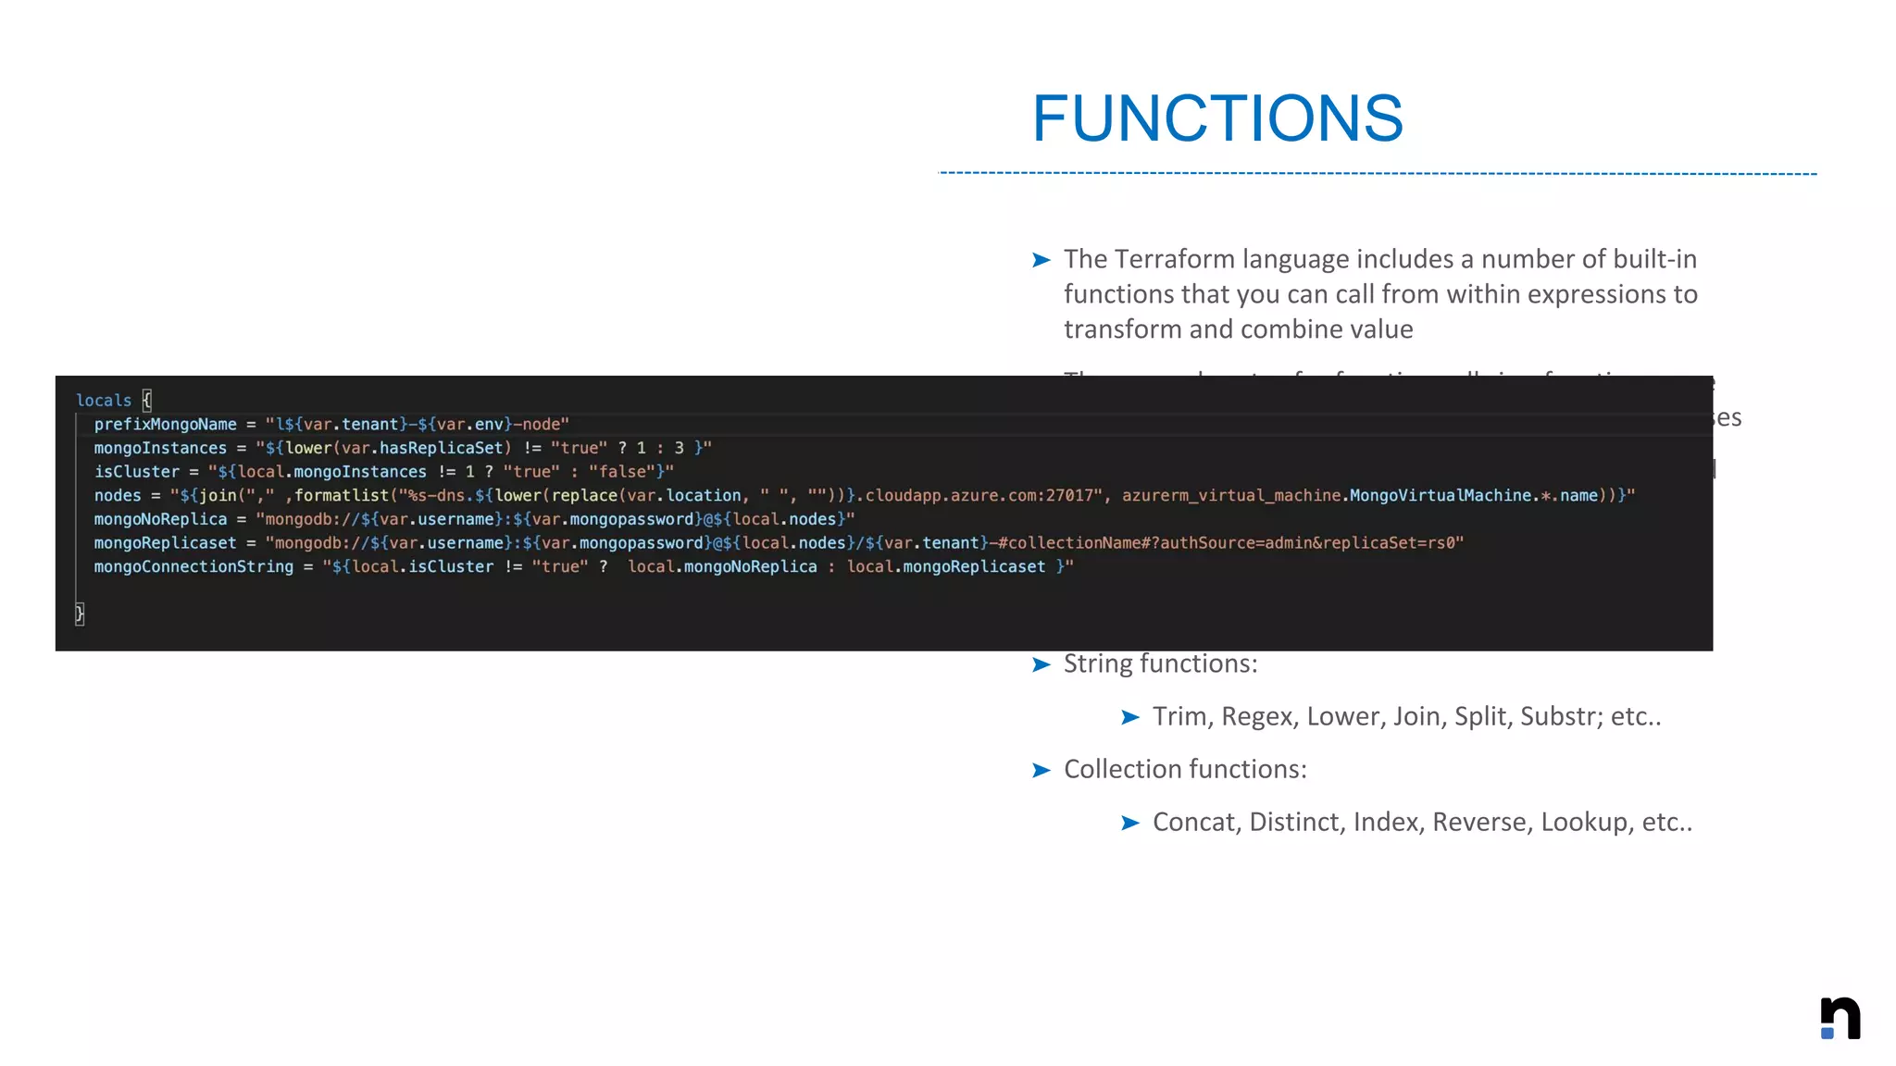Click the mongoReplicaset variable name
The width and height of the screenshot is (1896, 1066).
[x=165, y=543]
